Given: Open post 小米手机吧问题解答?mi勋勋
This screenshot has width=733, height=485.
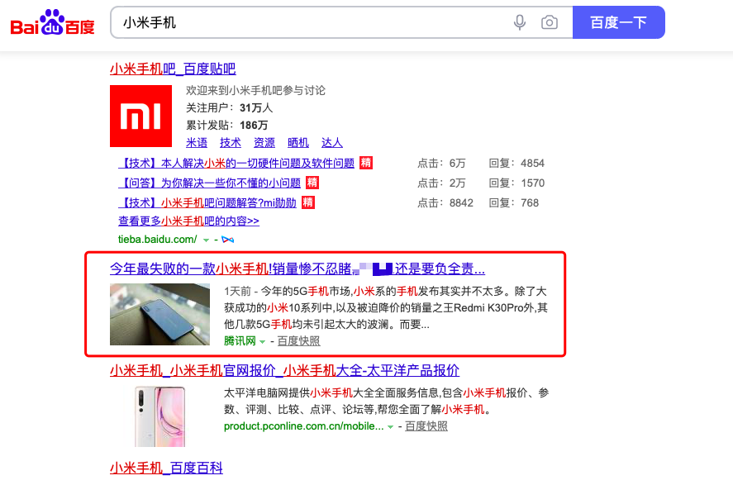Looking at the screenshot, I should click(x=207, y=202).
